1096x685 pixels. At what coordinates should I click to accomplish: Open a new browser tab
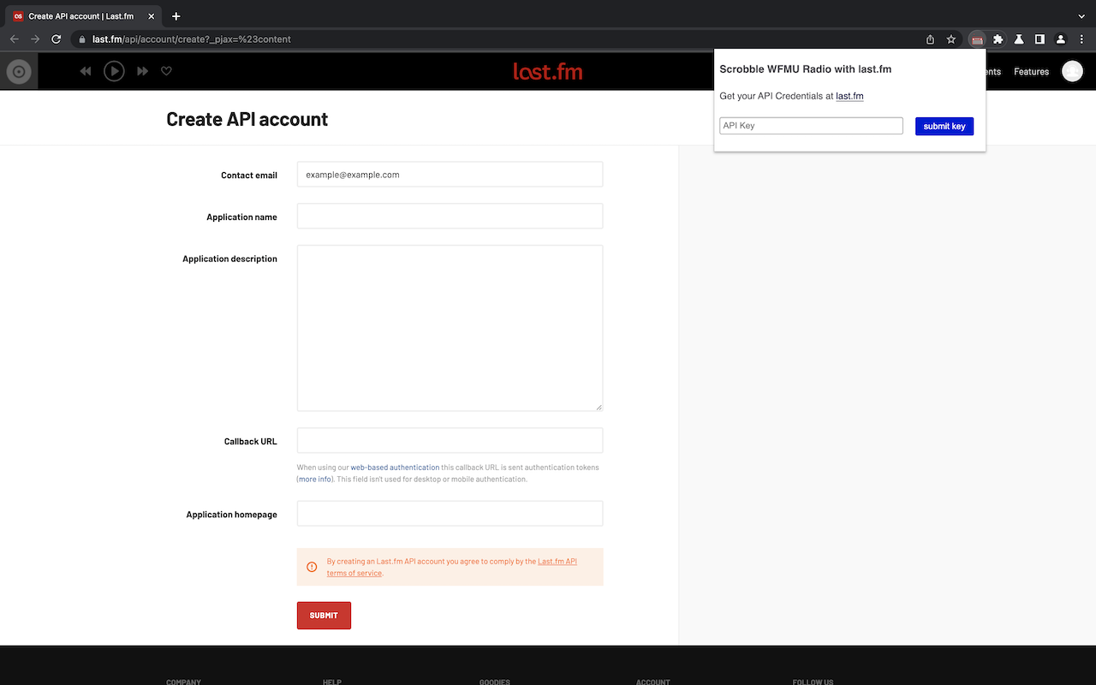(176, 16)
